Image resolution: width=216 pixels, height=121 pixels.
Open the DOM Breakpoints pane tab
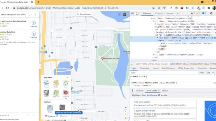coord(186,68)
